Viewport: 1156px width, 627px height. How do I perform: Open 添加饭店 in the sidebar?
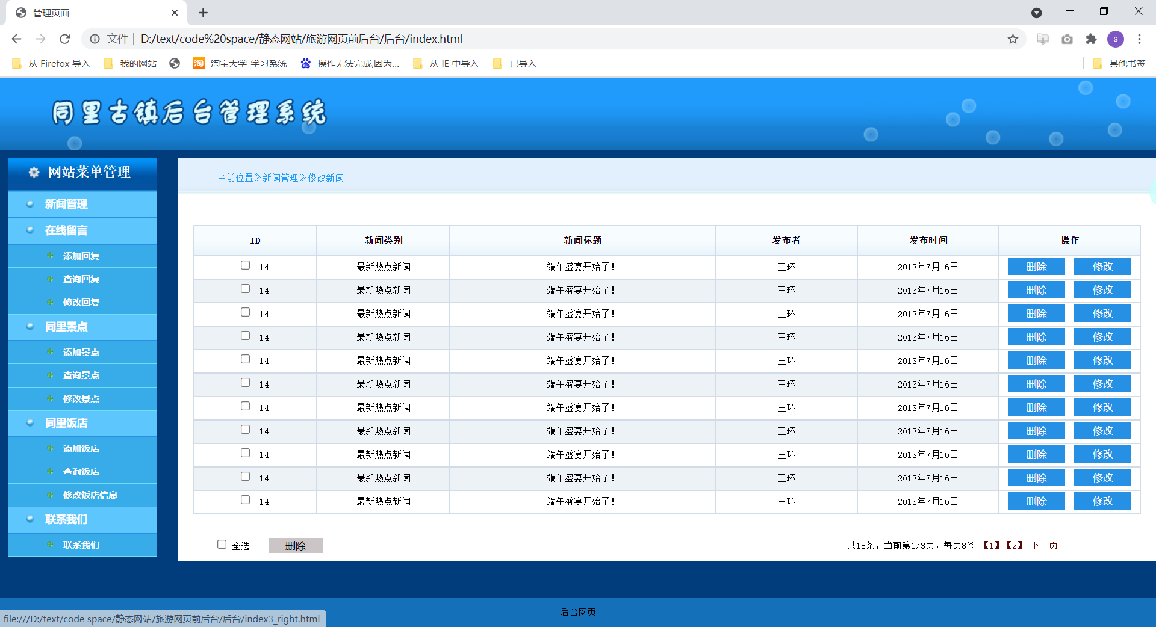[x=81, y=448]
